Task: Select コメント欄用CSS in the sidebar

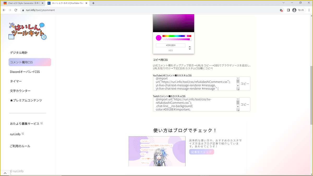Action: tap(30, 62)
